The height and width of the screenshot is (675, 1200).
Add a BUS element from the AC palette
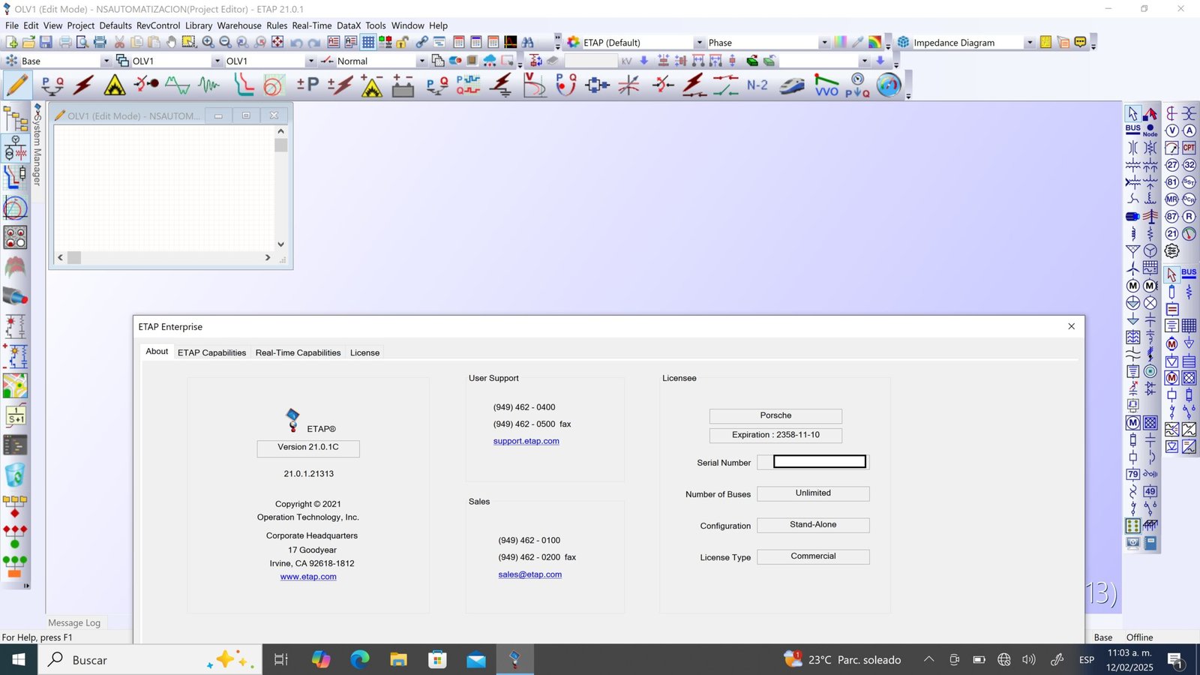pos(1133,130)
